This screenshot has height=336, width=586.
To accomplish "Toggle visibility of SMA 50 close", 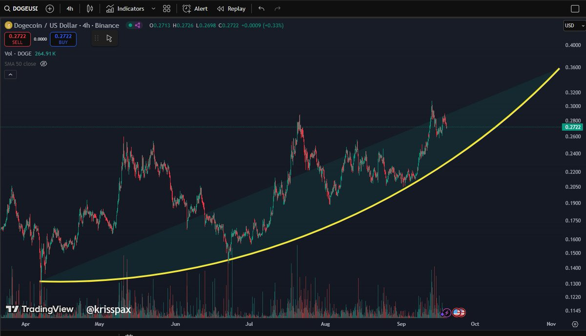I will [x=43, y=64].
